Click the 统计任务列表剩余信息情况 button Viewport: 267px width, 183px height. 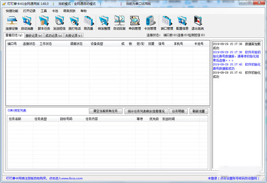146,111
